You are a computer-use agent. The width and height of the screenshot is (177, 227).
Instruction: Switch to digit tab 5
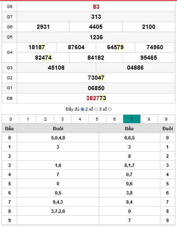pyautogui.click(x=97, y=119)
